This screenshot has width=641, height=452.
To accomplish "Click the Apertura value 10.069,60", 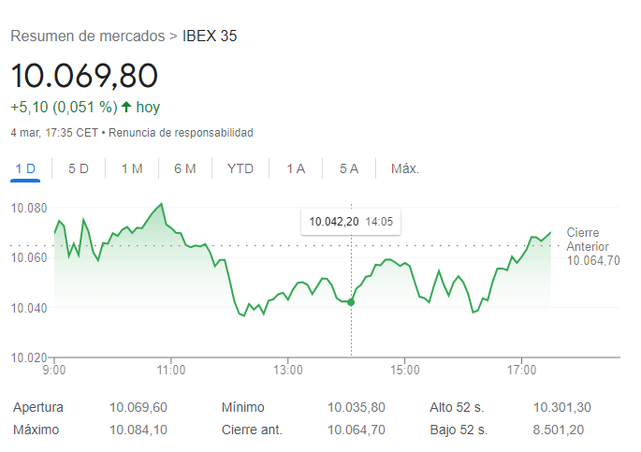I will click(x=138, y=407).
